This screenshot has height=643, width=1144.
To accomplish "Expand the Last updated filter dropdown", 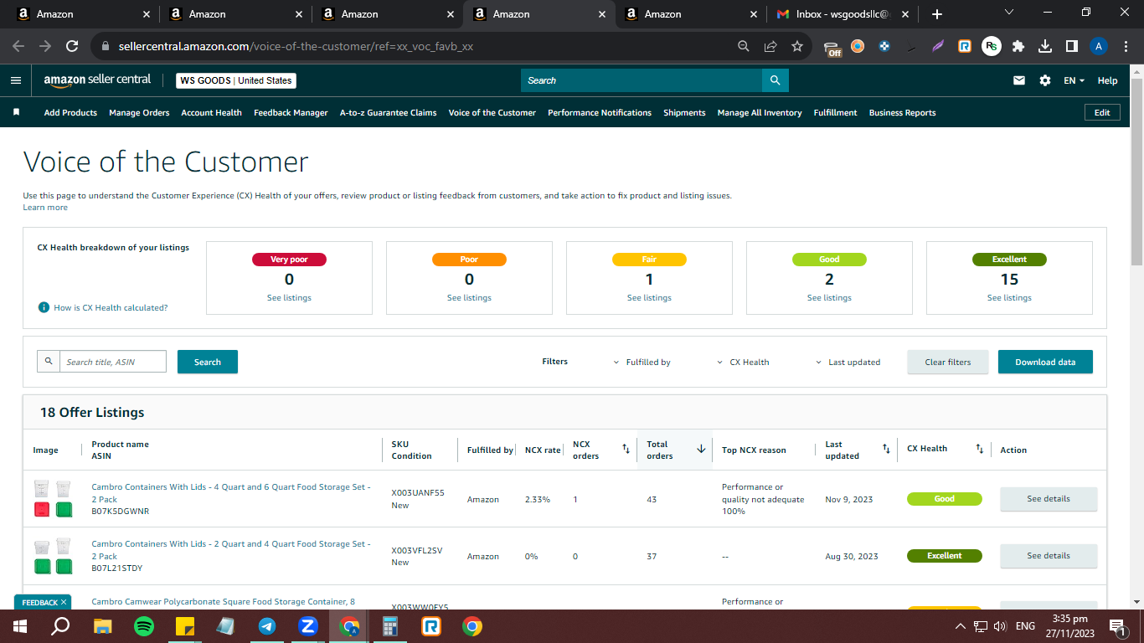I will pos(848,363).
